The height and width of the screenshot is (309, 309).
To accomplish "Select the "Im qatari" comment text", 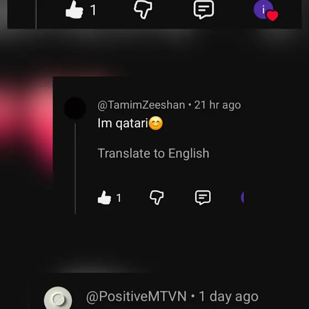I will click(122, 124).
